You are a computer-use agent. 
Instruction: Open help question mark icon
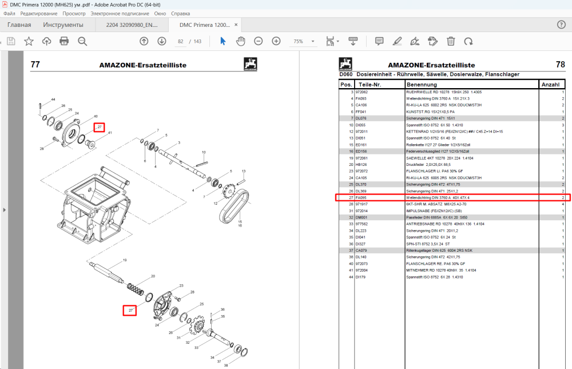coord(562,25)
